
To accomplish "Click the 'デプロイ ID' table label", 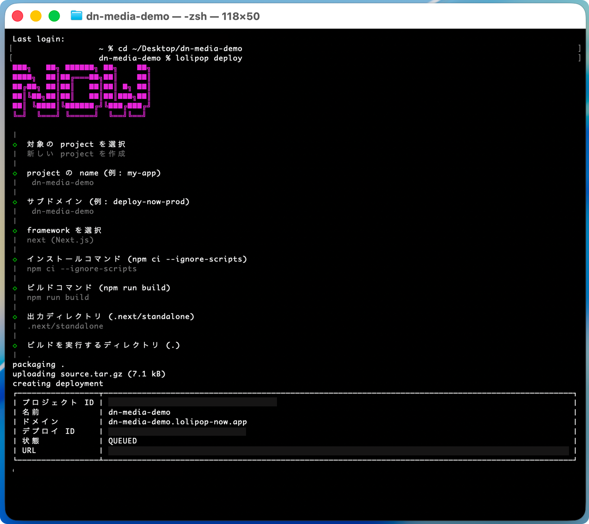I will [x=48, y=431].
